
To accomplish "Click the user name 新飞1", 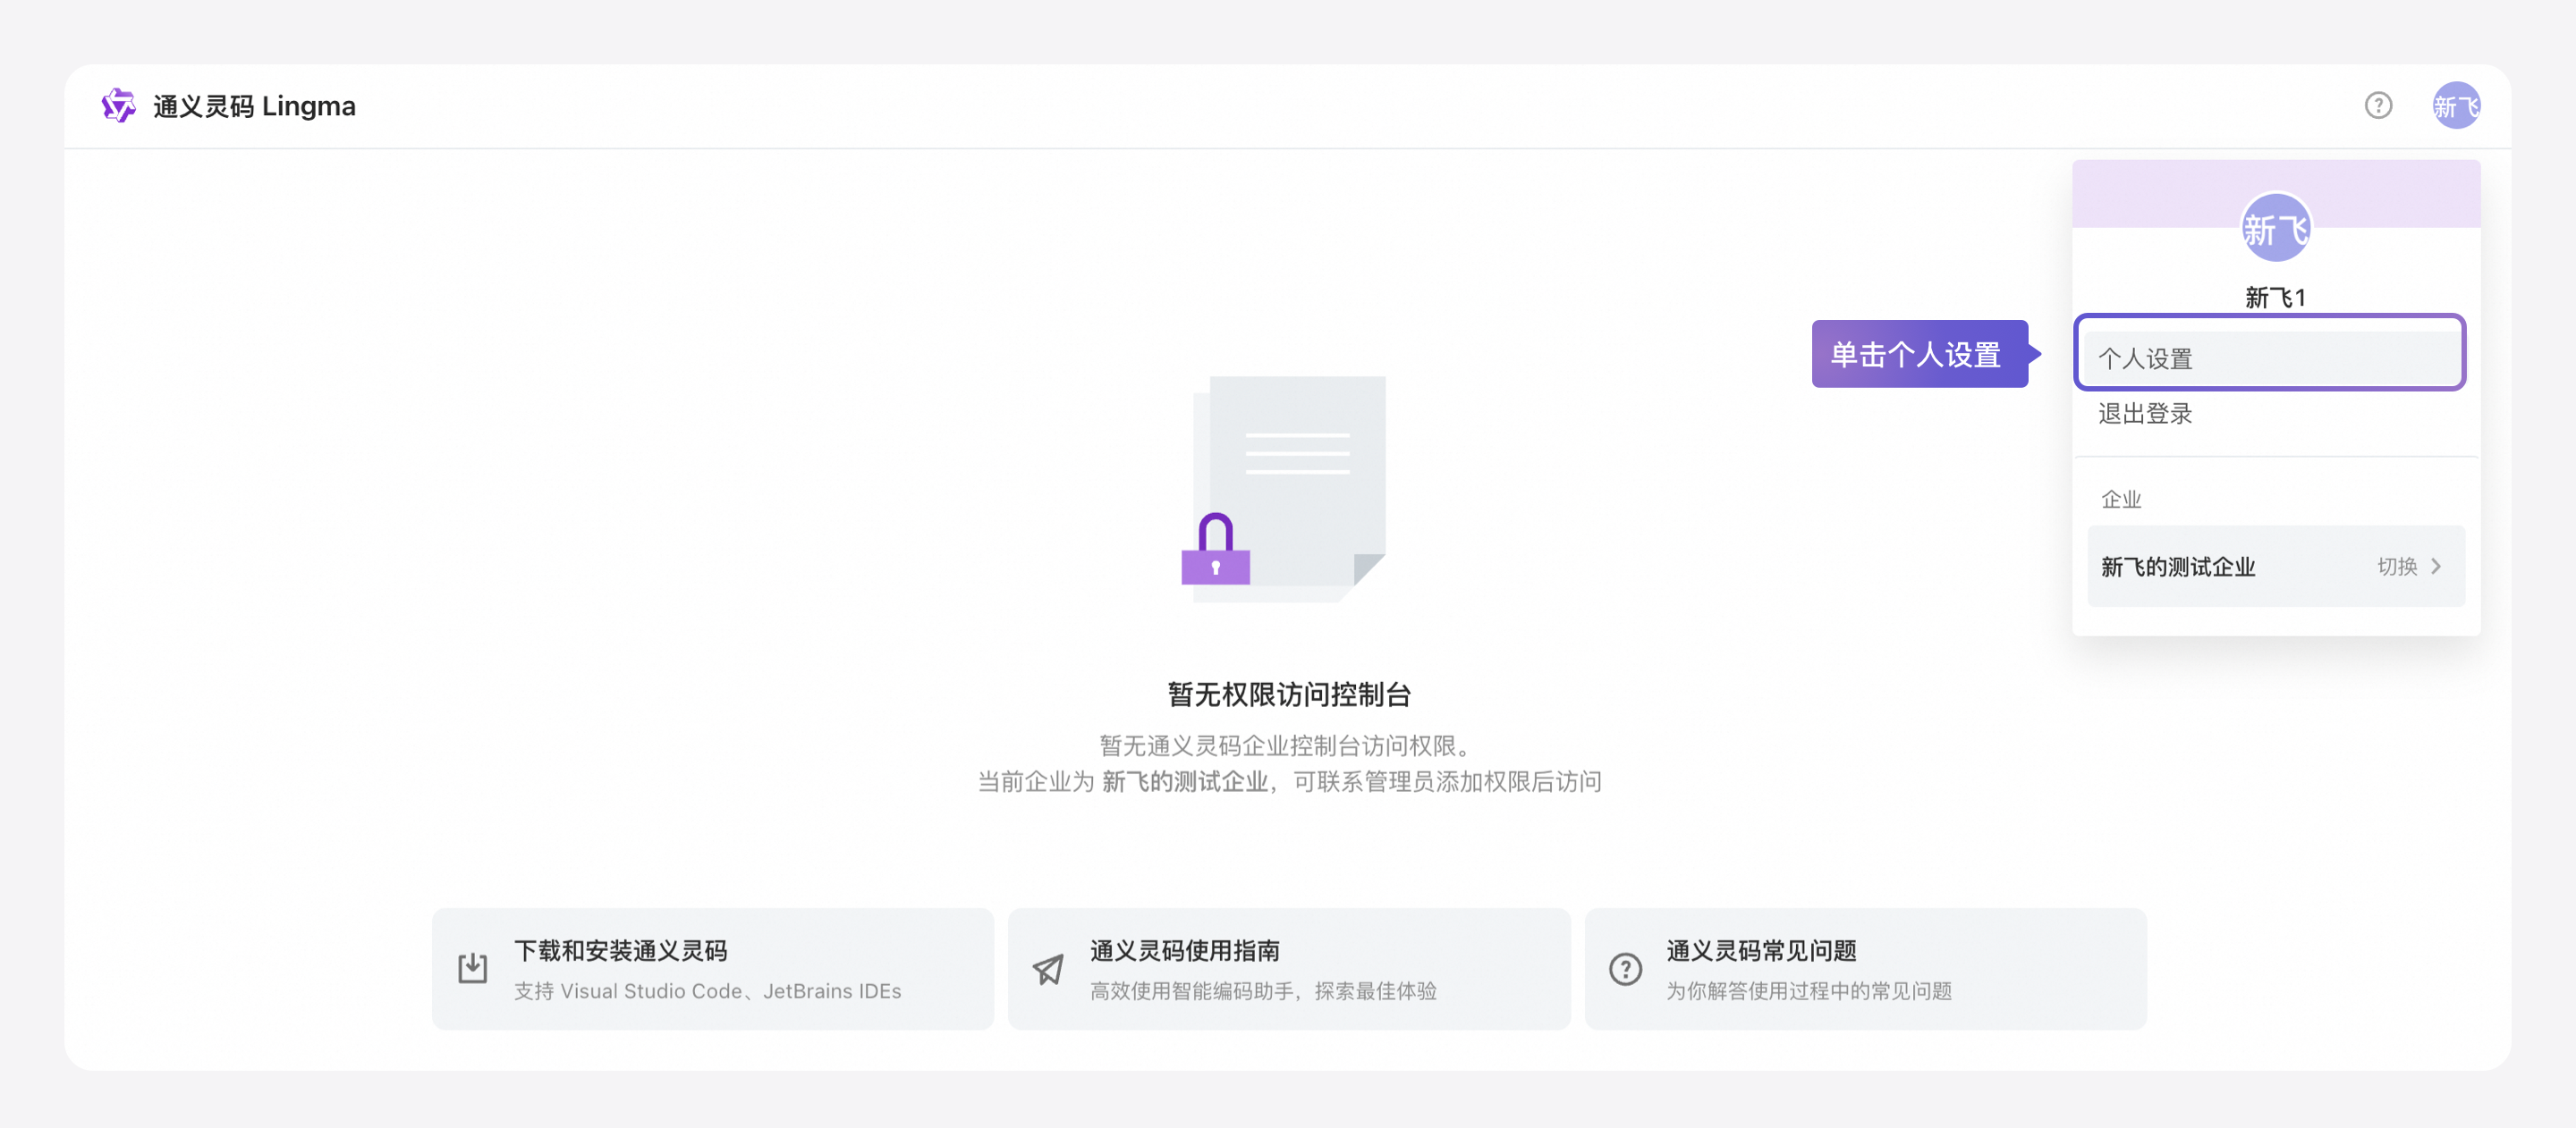I will point(2275,298).
